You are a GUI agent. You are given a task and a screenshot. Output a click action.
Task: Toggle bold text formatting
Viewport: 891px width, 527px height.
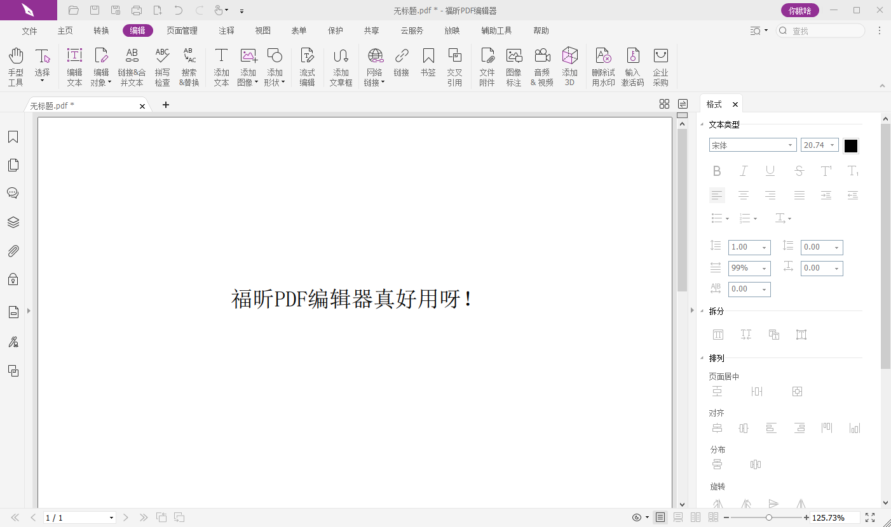coord(717,171)
